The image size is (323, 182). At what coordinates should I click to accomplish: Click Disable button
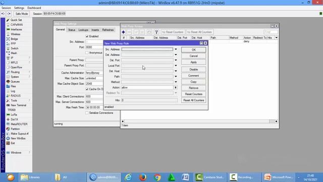click(x=193, y=70)
